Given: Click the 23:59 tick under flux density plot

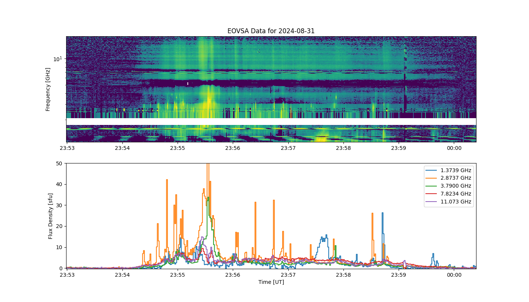Looking at the screenshot, I should 399,275.
